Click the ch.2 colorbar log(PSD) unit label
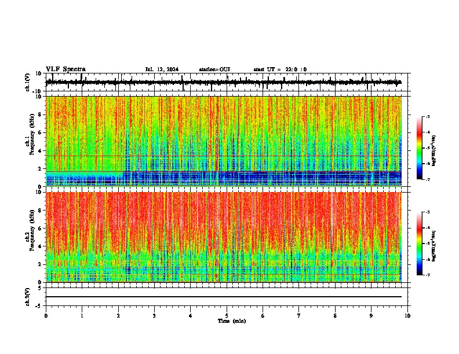Image resolution: width=459 pixels, height=354 pixels. 434,245
